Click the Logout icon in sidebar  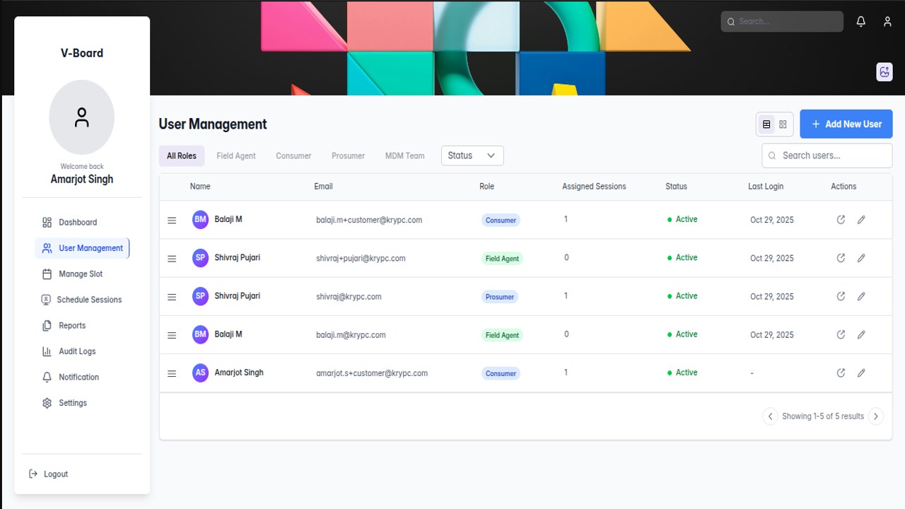[x=33, y=474]
